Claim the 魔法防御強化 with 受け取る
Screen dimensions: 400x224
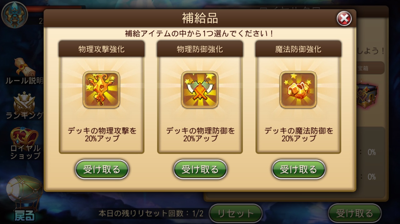[298, 169]
